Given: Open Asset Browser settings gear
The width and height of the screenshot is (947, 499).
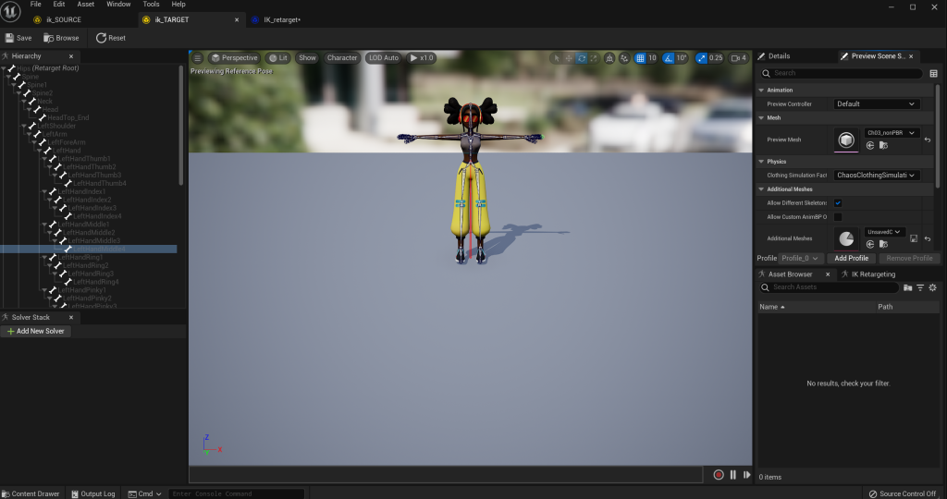Looking at the screenshot, I should click(932, 287).
